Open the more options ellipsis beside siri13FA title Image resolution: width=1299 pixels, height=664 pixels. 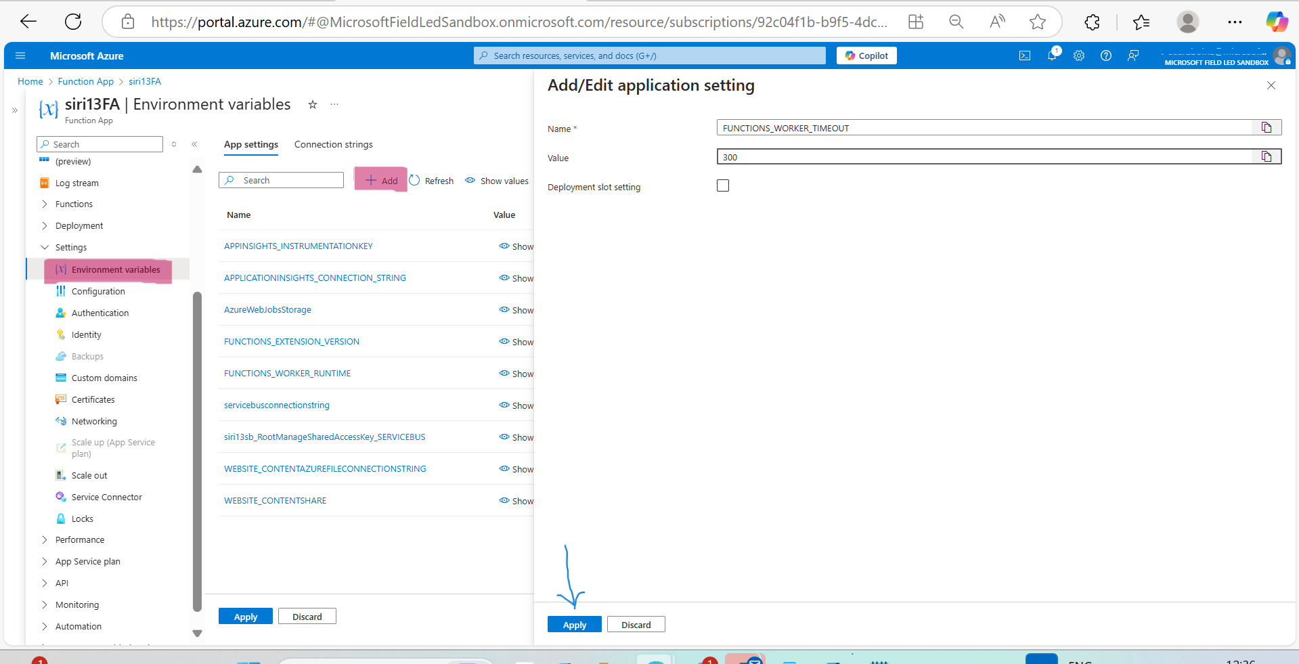(x=334, y=104)
